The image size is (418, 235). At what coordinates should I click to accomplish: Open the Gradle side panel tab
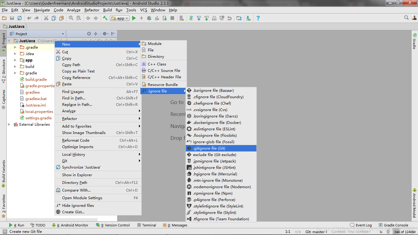[x=415, y=41]
